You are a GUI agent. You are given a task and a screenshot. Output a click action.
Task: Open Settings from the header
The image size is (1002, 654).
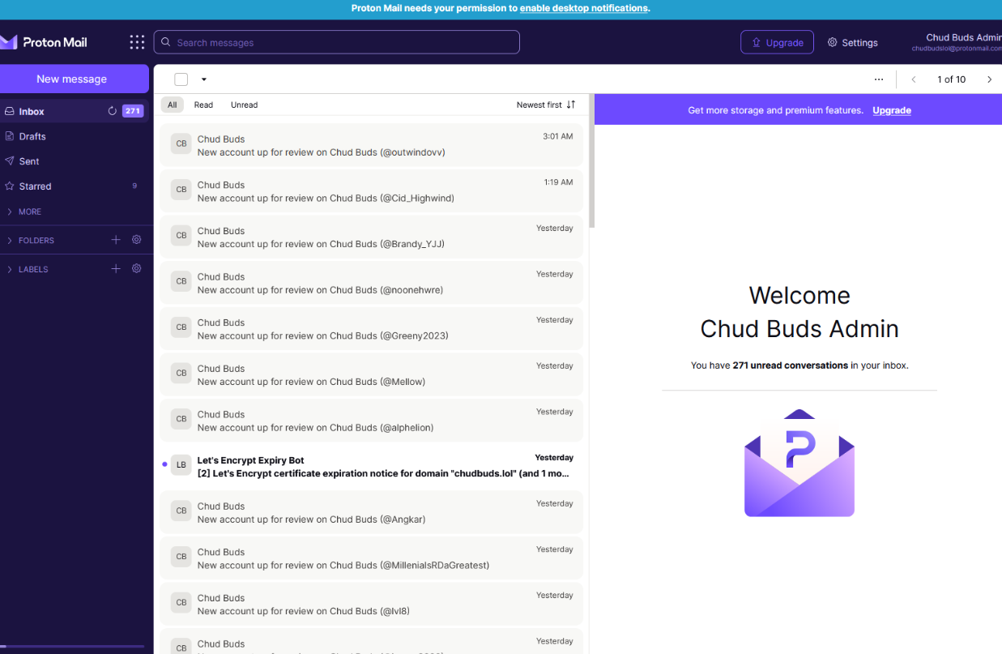click(x=852, y=42)
